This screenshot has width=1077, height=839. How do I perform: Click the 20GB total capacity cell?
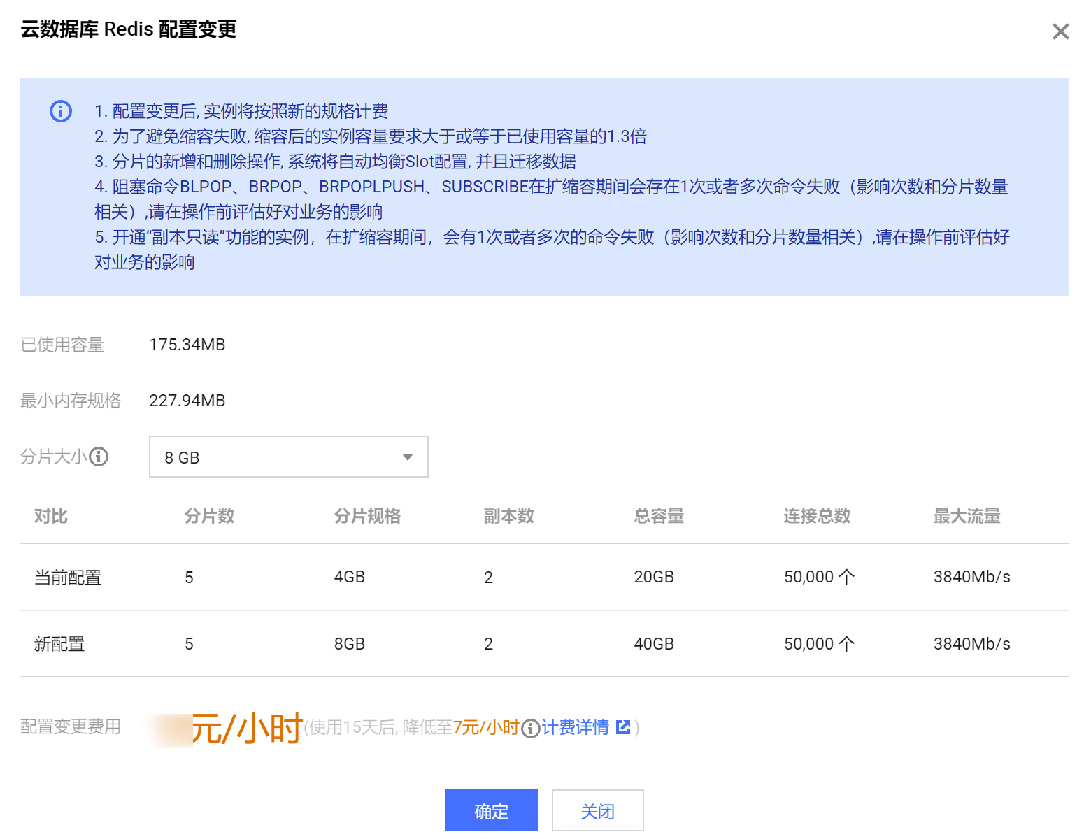(x=654, y=577)
